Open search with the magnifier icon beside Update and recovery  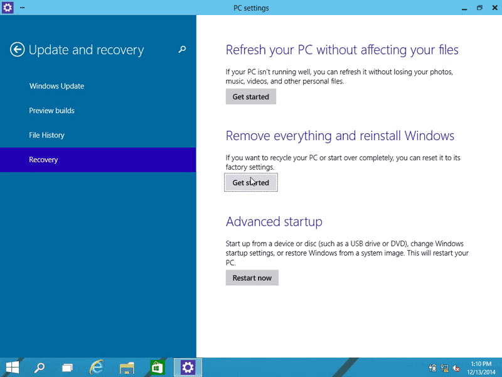pyautogui.click(x=182, y=50)
